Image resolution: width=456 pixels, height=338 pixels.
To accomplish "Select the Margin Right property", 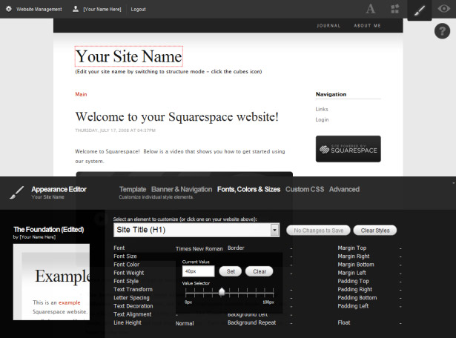I will 354,256.
